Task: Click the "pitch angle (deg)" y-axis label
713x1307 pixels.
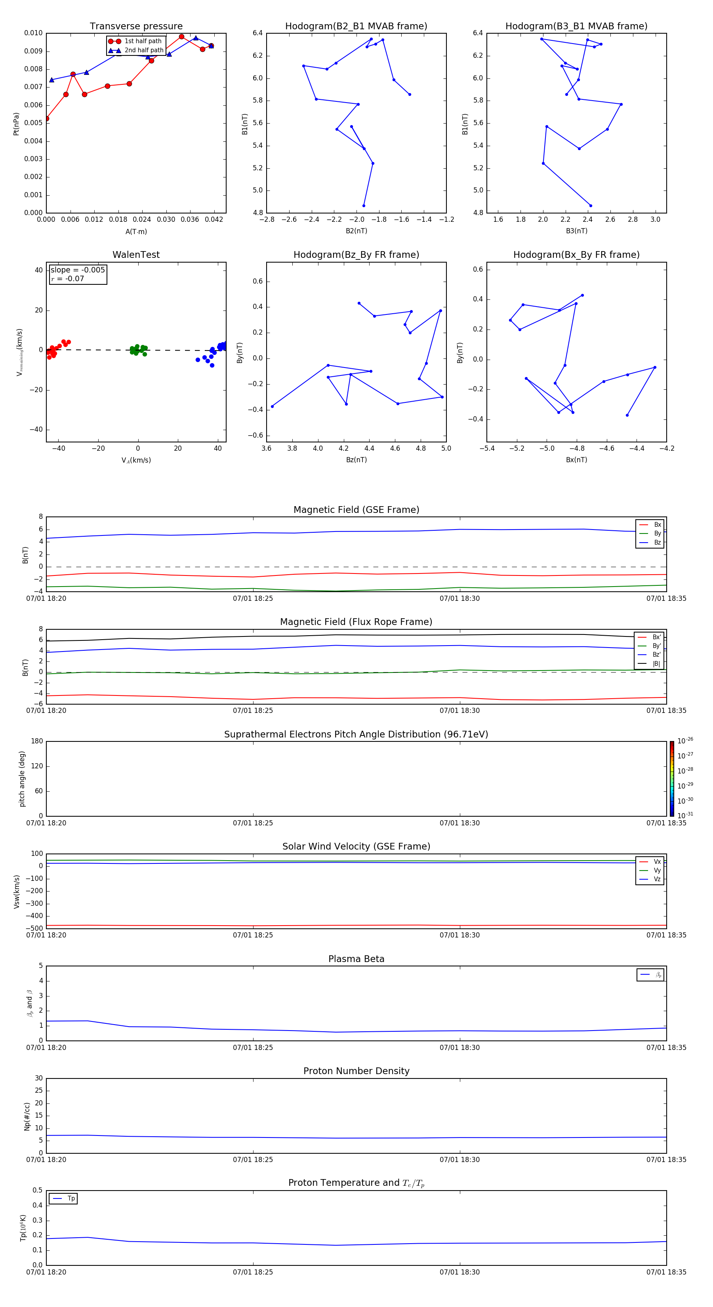Action: pyautogui.click(x=22, y=779)
